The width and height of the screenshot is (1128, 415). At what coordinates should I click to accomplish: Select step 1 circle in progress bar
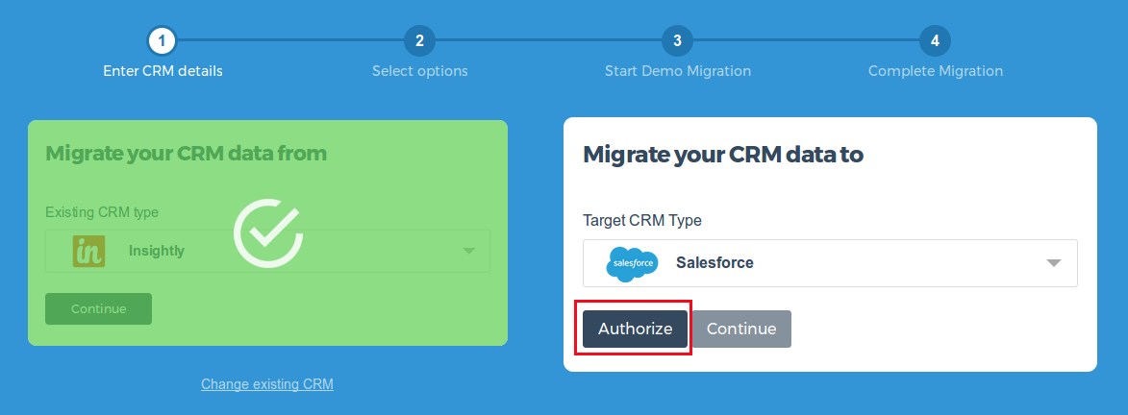tap(163, 41)
